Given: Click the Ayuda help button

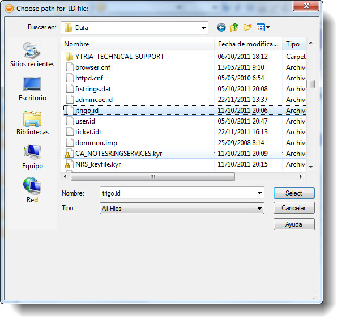Looking at the screenshot, I should click(293, 224).
